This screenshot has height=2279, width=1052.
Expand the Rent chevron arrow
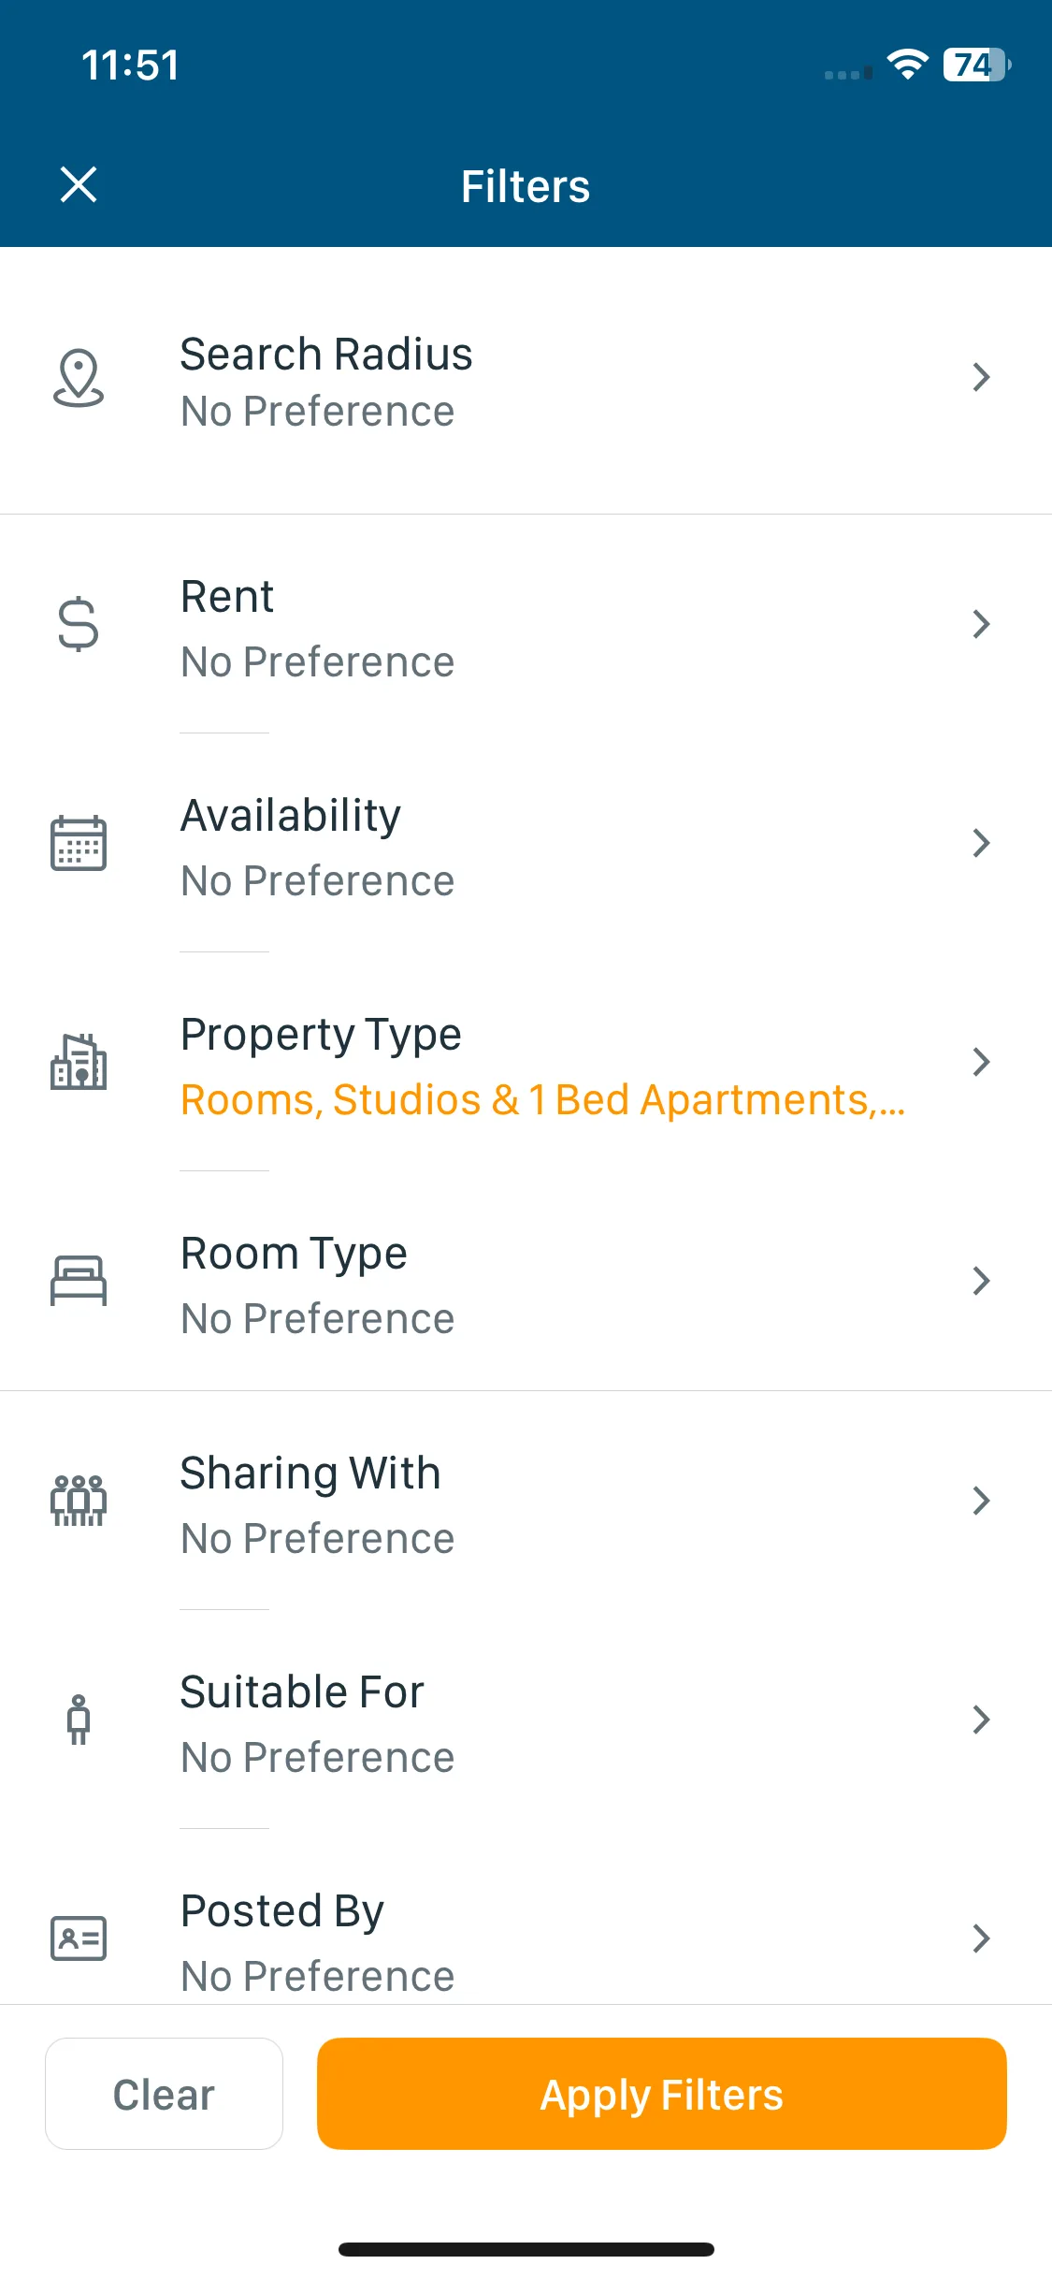point(981,624)
